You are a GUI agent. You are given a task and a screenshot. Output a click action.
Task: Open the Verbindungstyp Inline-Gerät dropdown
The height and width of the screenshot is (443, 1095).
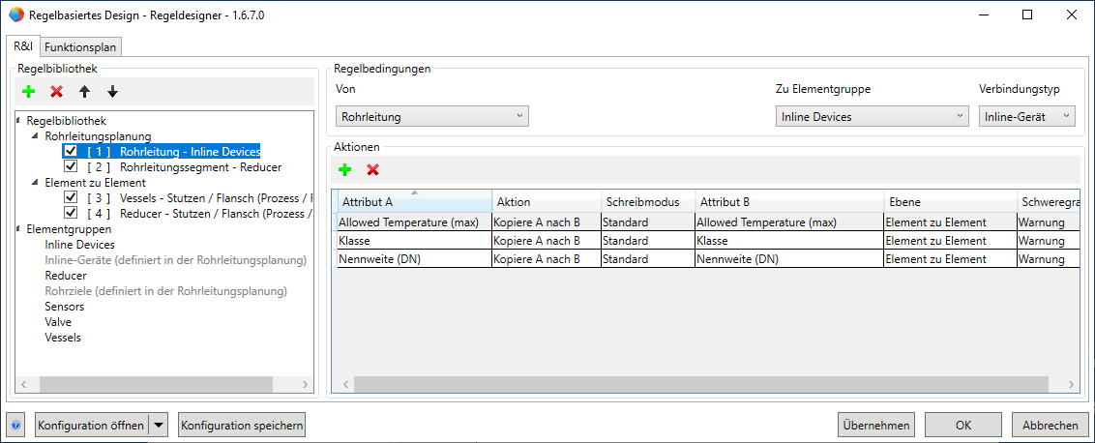click(1026, 116)
